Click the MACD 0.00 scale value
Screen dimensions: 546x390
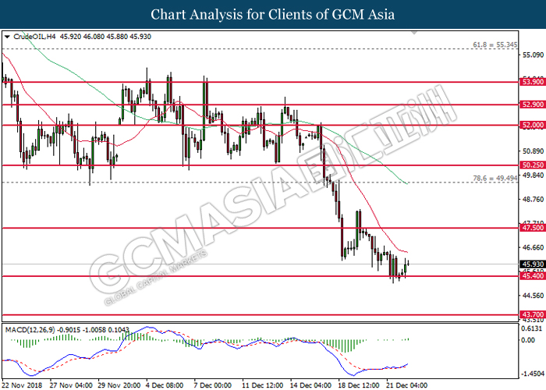tap(529, 340)
